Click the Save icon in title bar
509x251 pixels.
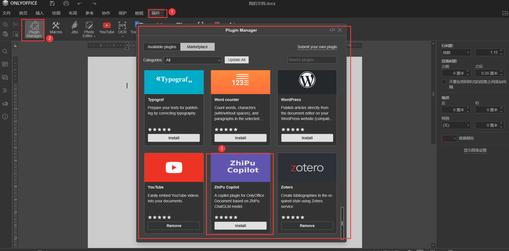(52, 4)
